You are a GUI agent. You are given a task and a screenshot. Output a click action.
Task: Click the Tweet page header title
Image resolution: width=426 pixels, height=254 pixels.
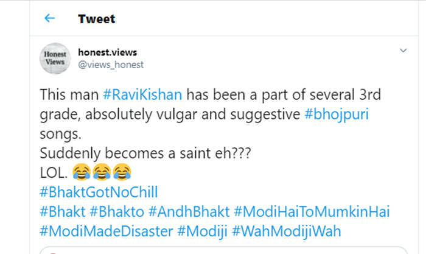(x=96, y=19)
